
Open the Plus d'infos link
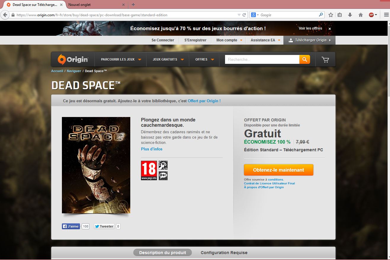tap(152, 149)
